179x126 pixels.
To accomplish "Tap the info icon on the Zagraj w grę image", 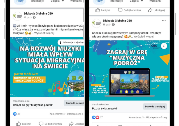I will 164,46.
